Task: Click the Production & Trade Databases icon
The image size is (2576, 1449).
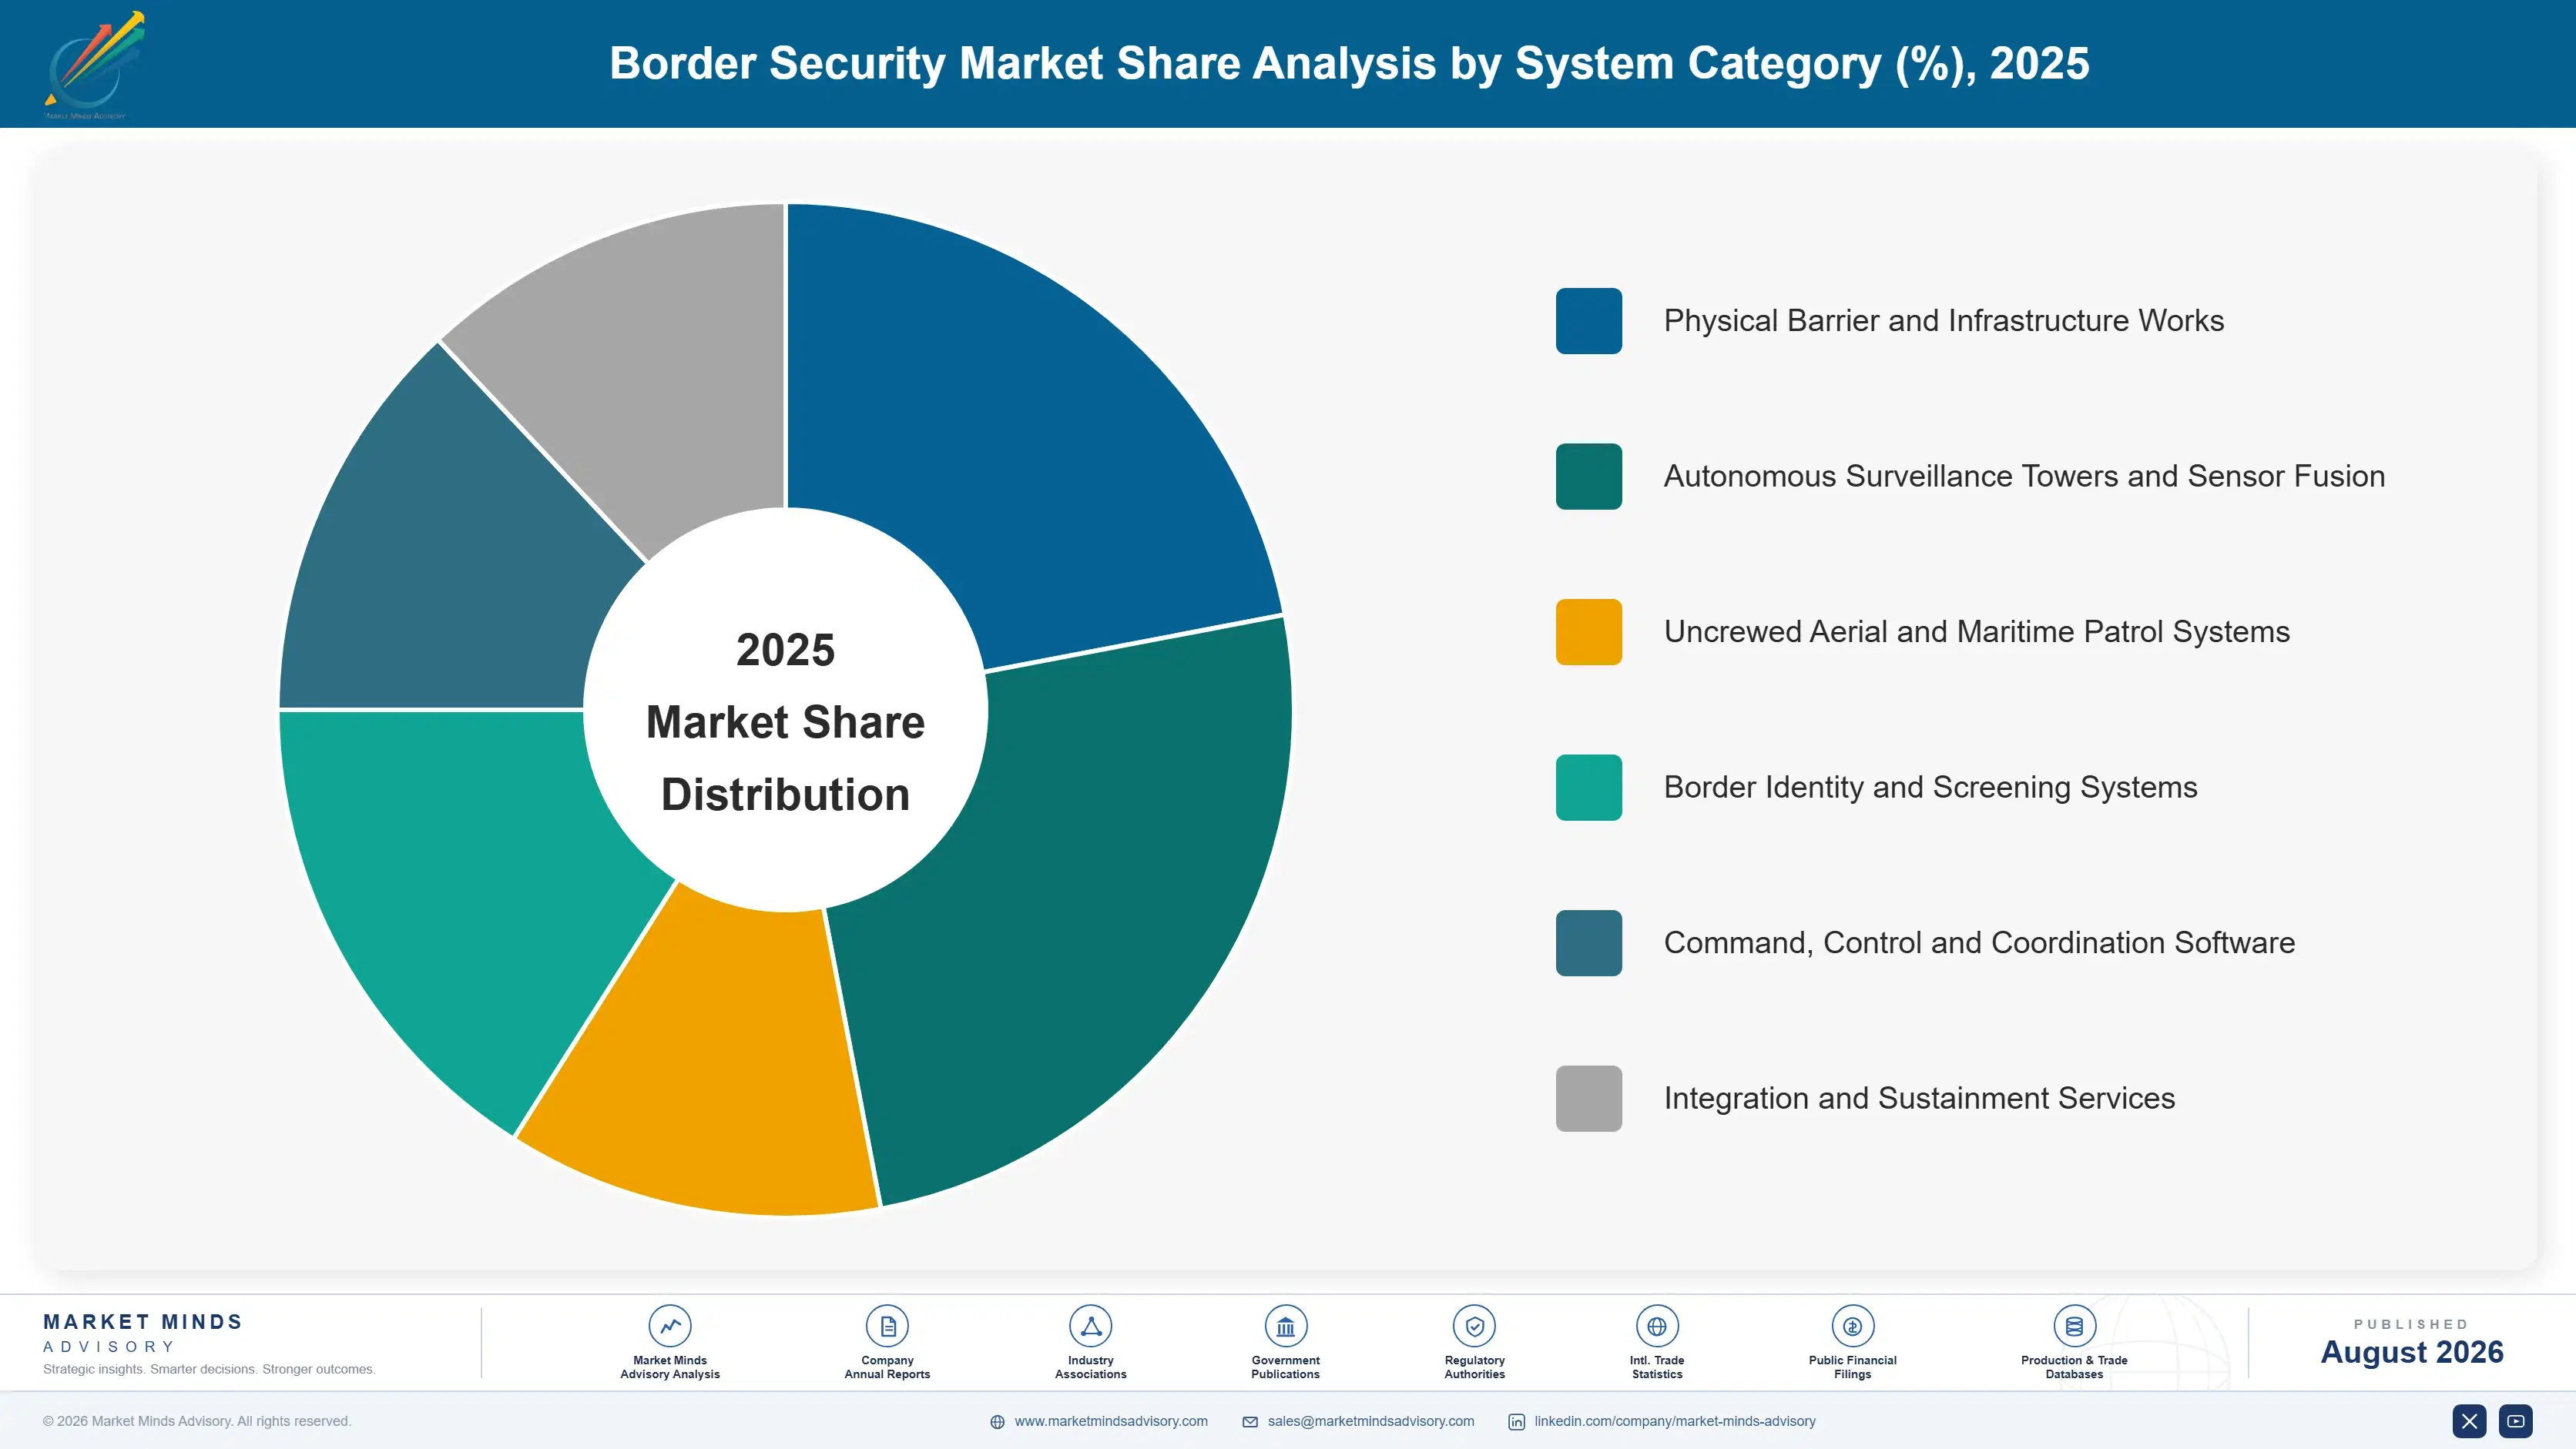Action: click(2074, 1326)
